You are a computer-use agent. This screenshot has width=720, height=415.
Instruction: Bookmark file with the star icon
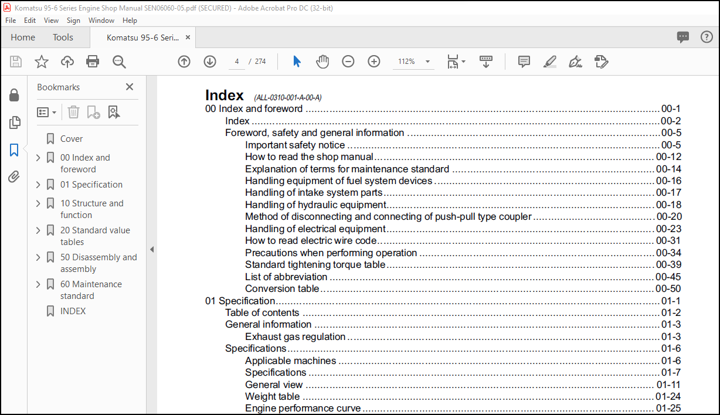tap(42, 62)
